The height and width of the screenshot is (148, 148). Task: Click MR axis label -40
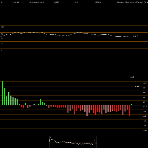144,116
